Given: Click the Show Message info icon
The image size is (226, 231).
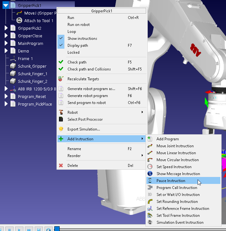Looking at the screenshot, I should coord(150,173).
